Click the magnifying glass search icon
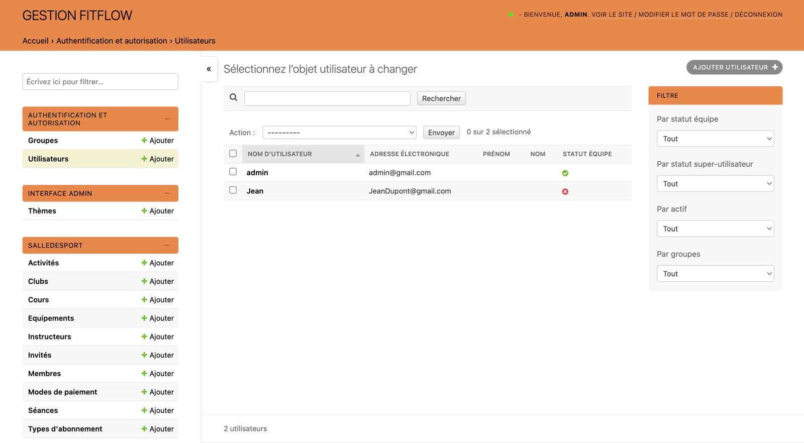This screenshot has height=443, width=804. click(x=234, y=97)
